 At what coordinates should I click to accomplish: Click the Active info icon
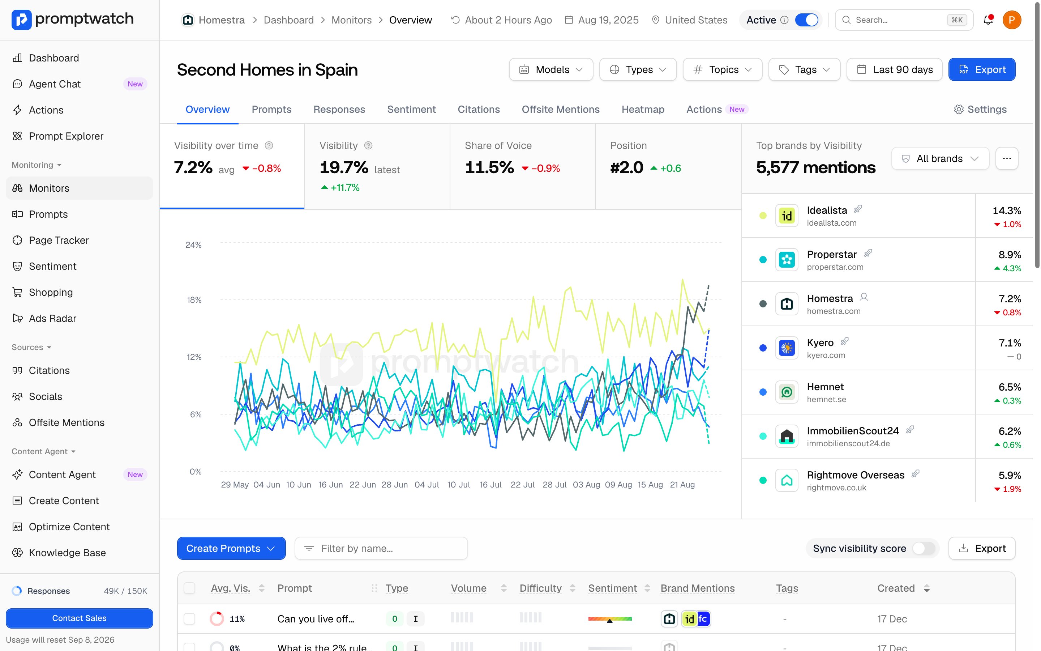click(x=785, y=20)
